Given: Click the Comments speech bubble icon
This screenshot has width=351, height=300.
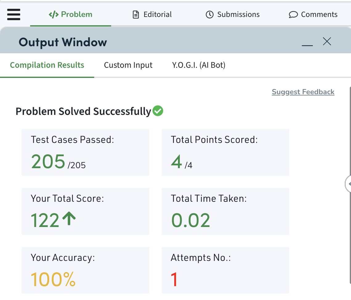Looking at the screenshot, I should [x=293, y=15].
